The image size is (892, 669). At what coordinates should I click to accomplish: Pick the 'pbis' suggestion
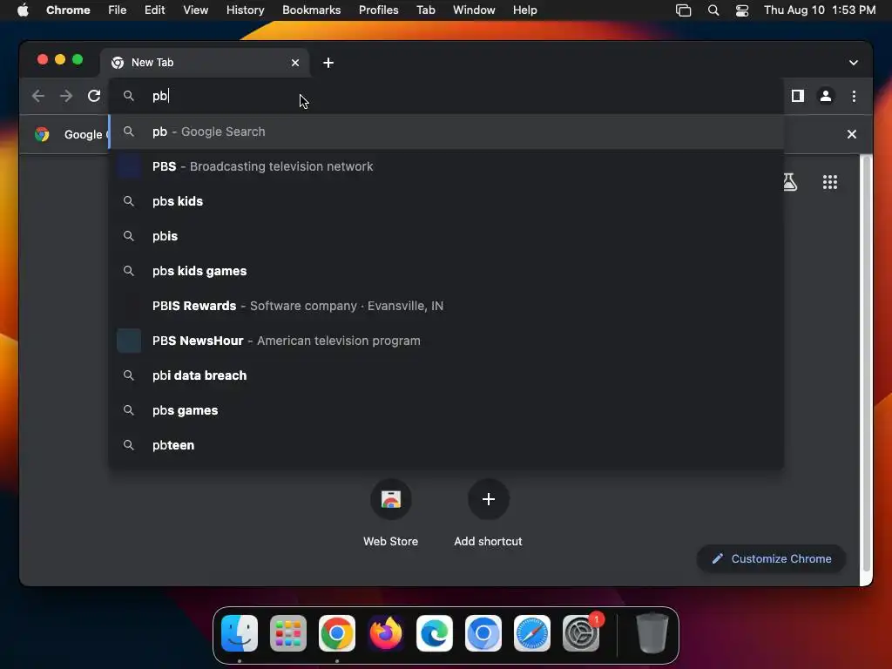(x=446, y=236)
